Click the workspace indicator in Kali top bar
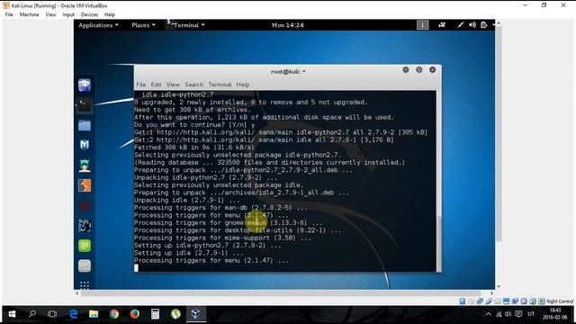The image size is (576, 324). click(422, 25)
